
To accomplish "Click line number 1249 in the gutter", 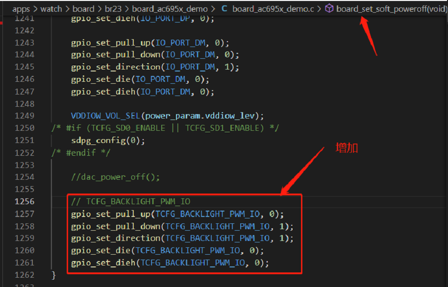I will pos(25,116).
